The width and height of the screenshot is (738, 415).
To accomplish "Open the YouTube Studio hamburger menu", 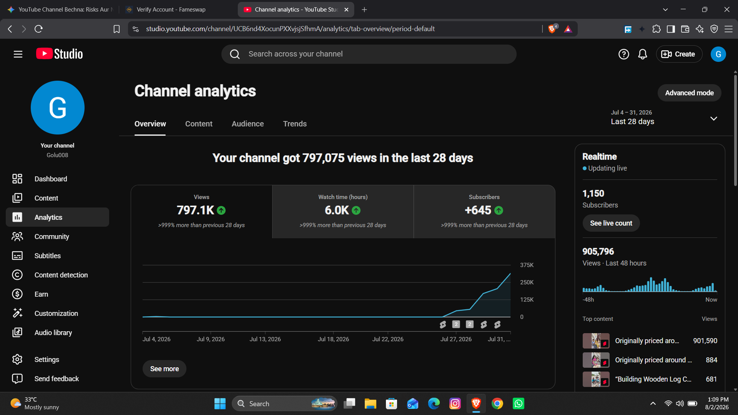I will click(x=18, y=54).
